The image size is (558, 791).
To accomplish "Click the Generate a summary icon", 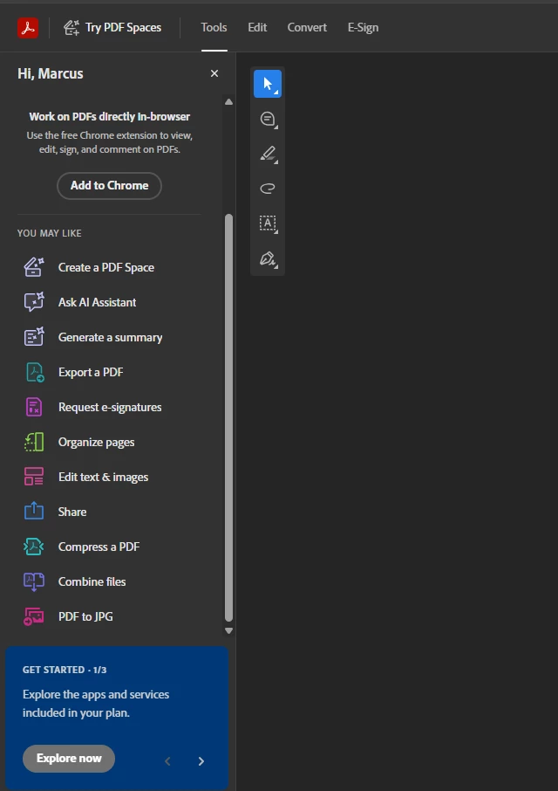I will point(34,337).
